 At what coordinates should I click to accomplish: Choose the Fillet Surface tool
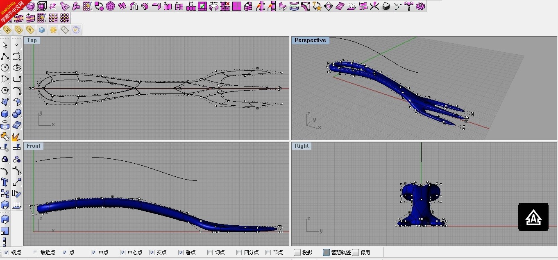17,102
